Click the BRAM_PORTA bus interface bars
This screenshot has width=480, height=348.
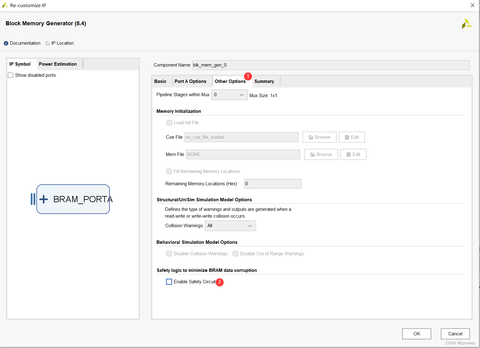33,199
